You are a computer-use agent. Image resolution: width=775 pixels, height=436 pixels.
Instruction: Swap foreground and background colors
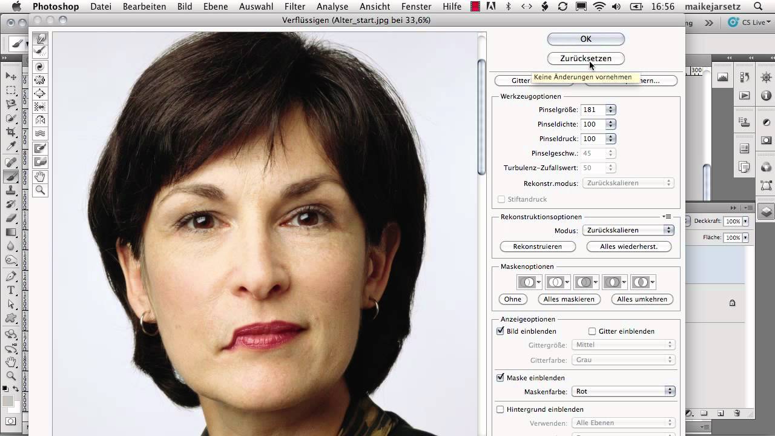pyautogui.click(x=16, y=388)
